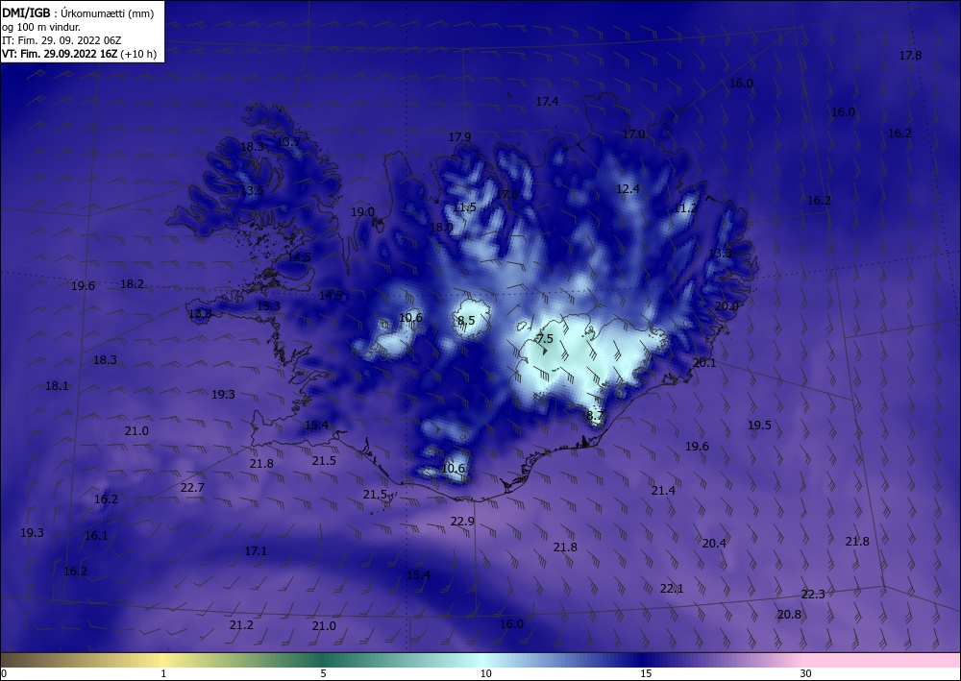
Task: Click the 22.1 value on the map
Action: 672,589
